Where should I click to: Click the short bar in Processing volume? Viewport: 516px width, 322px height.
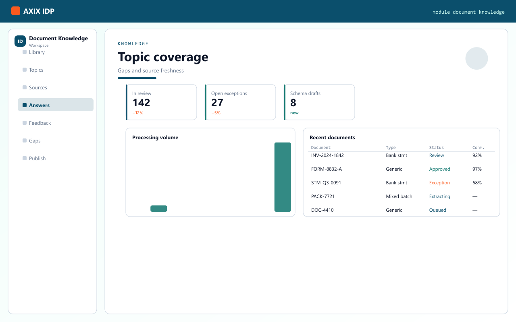[159, 208]
